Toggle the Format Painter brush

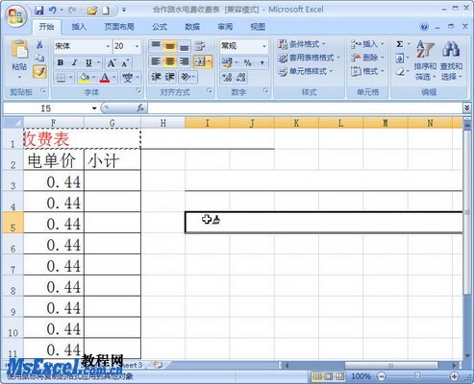(x=39, y=72)
